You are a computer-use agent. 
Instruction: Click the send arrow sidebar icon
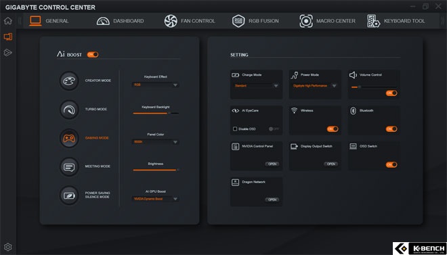7,52
